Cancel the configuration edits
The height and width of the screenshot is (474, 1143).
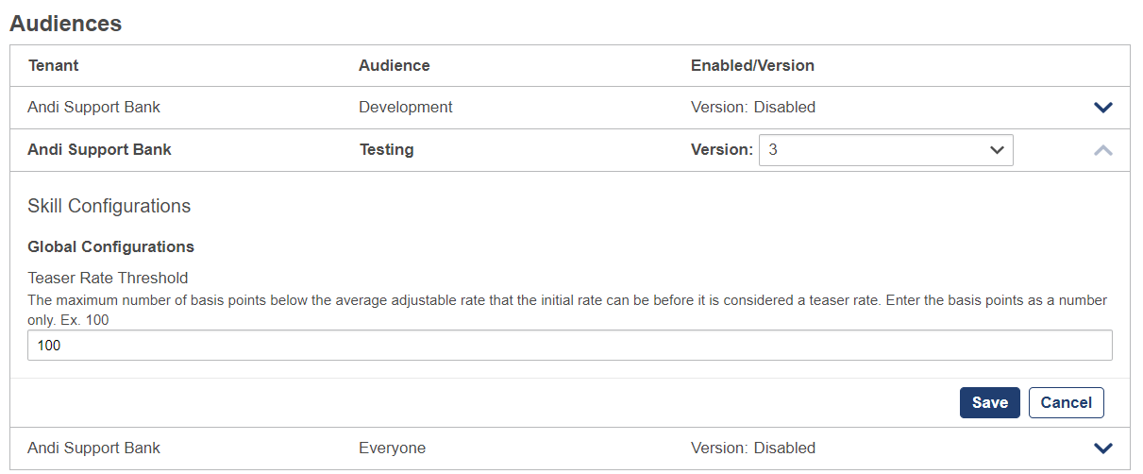click(x=1066, y=402)
